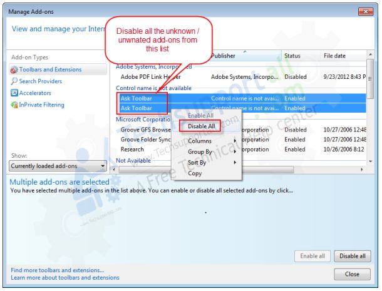Click the vertical scrollbar up arrow
382x291 pixels.
370,54
